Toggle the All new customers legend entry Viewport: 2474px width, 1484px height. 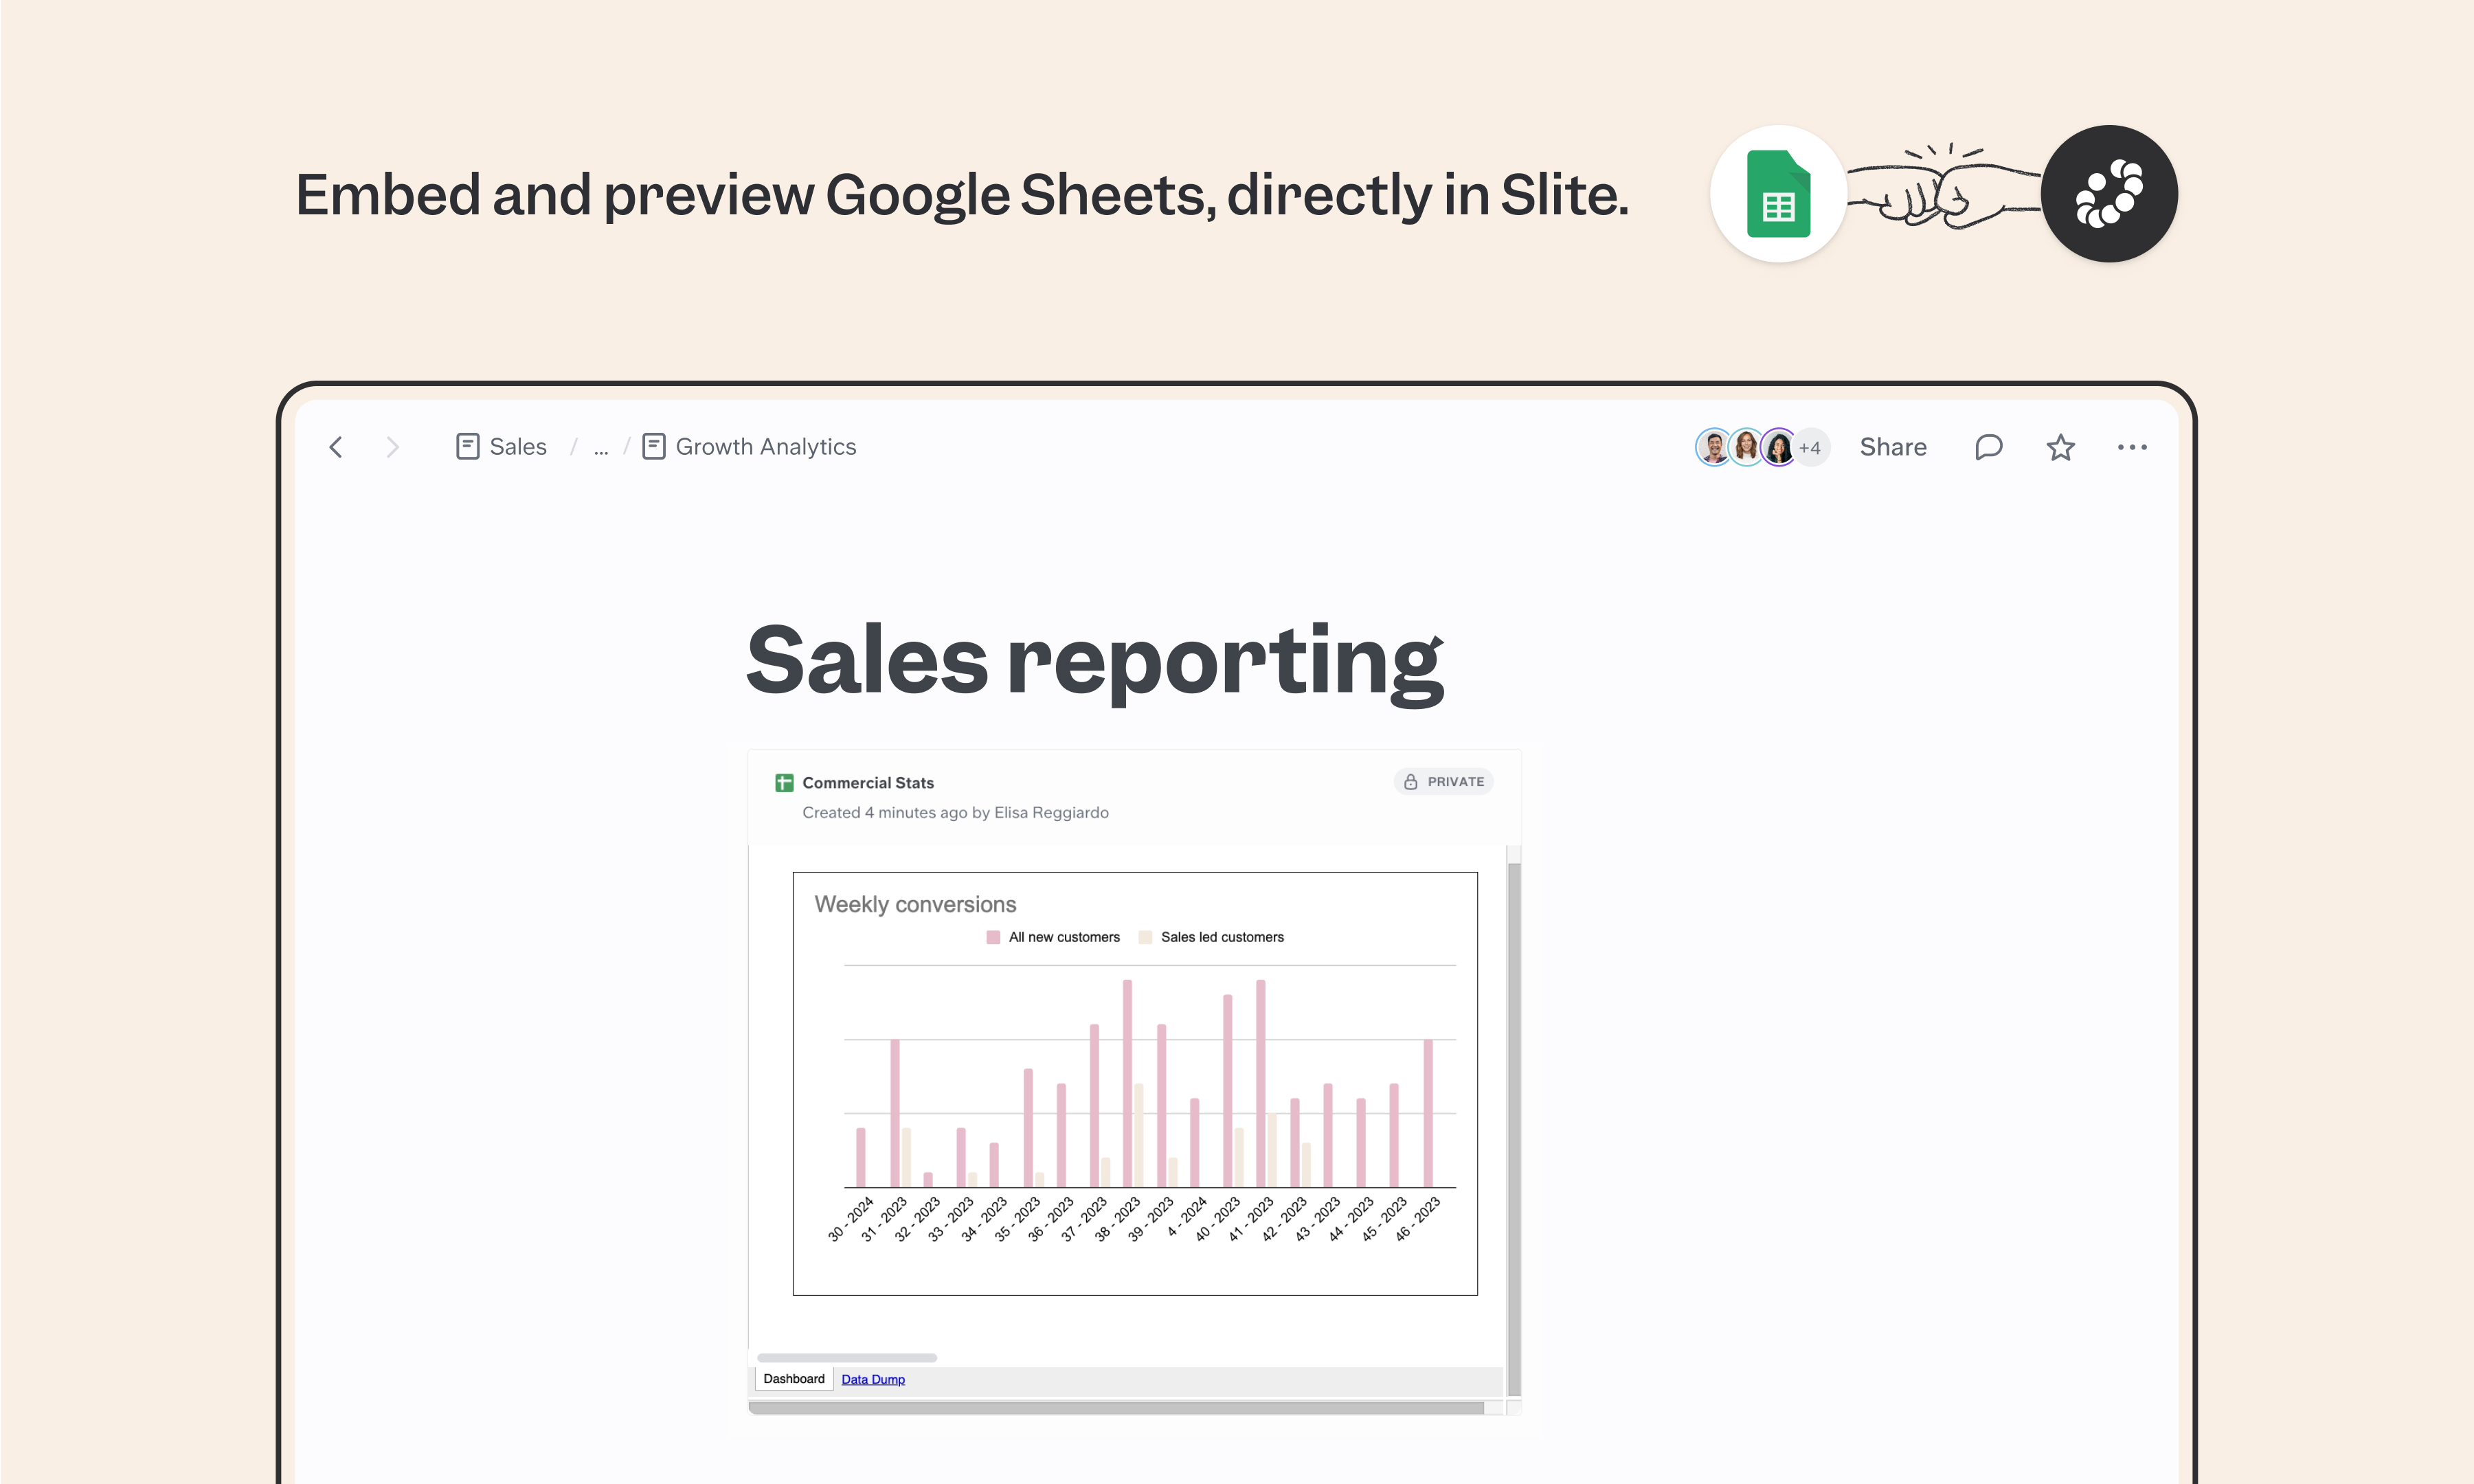point(1053,937)
